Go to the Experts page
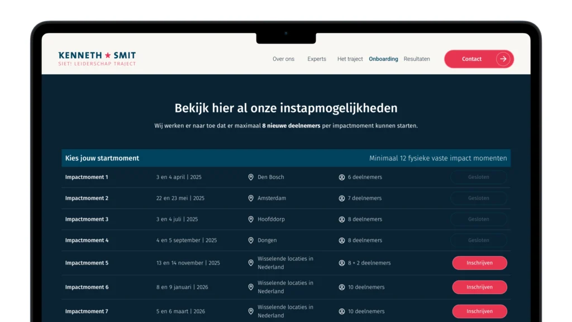The height and width of the screenshot is (322, 572). tap(317, 59)
